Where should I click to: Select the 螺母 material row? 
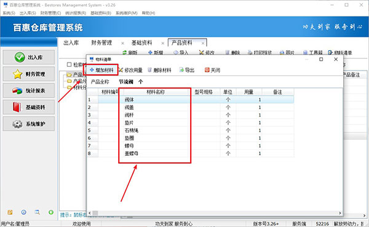pos(191,146)
